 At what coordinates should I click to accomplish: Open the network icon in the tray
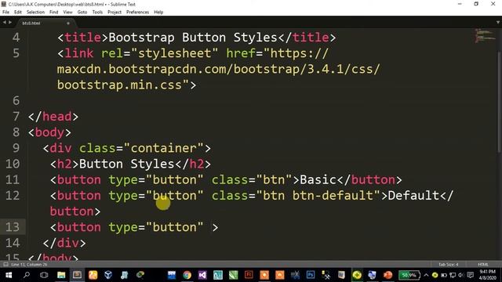(453, 275)
